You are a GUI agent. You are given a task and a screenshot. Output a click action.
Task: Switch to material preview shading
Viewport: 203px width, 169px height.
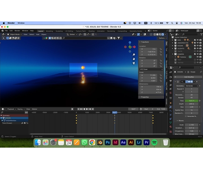click(160, 34)
